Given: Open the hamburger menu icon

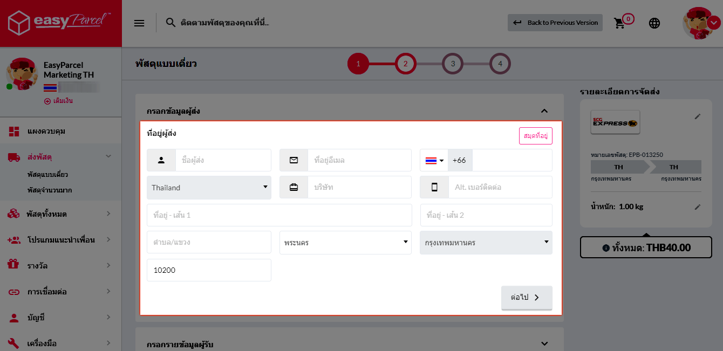Looking at the screenshot, I should coord(139,23).
